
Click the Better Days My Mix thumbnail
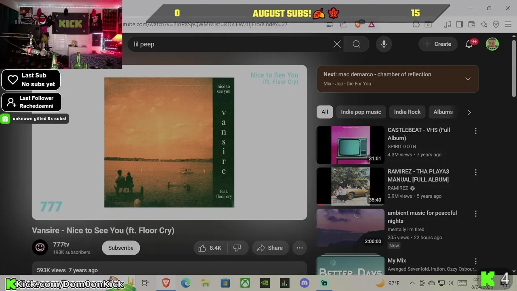tap(350, 265)
